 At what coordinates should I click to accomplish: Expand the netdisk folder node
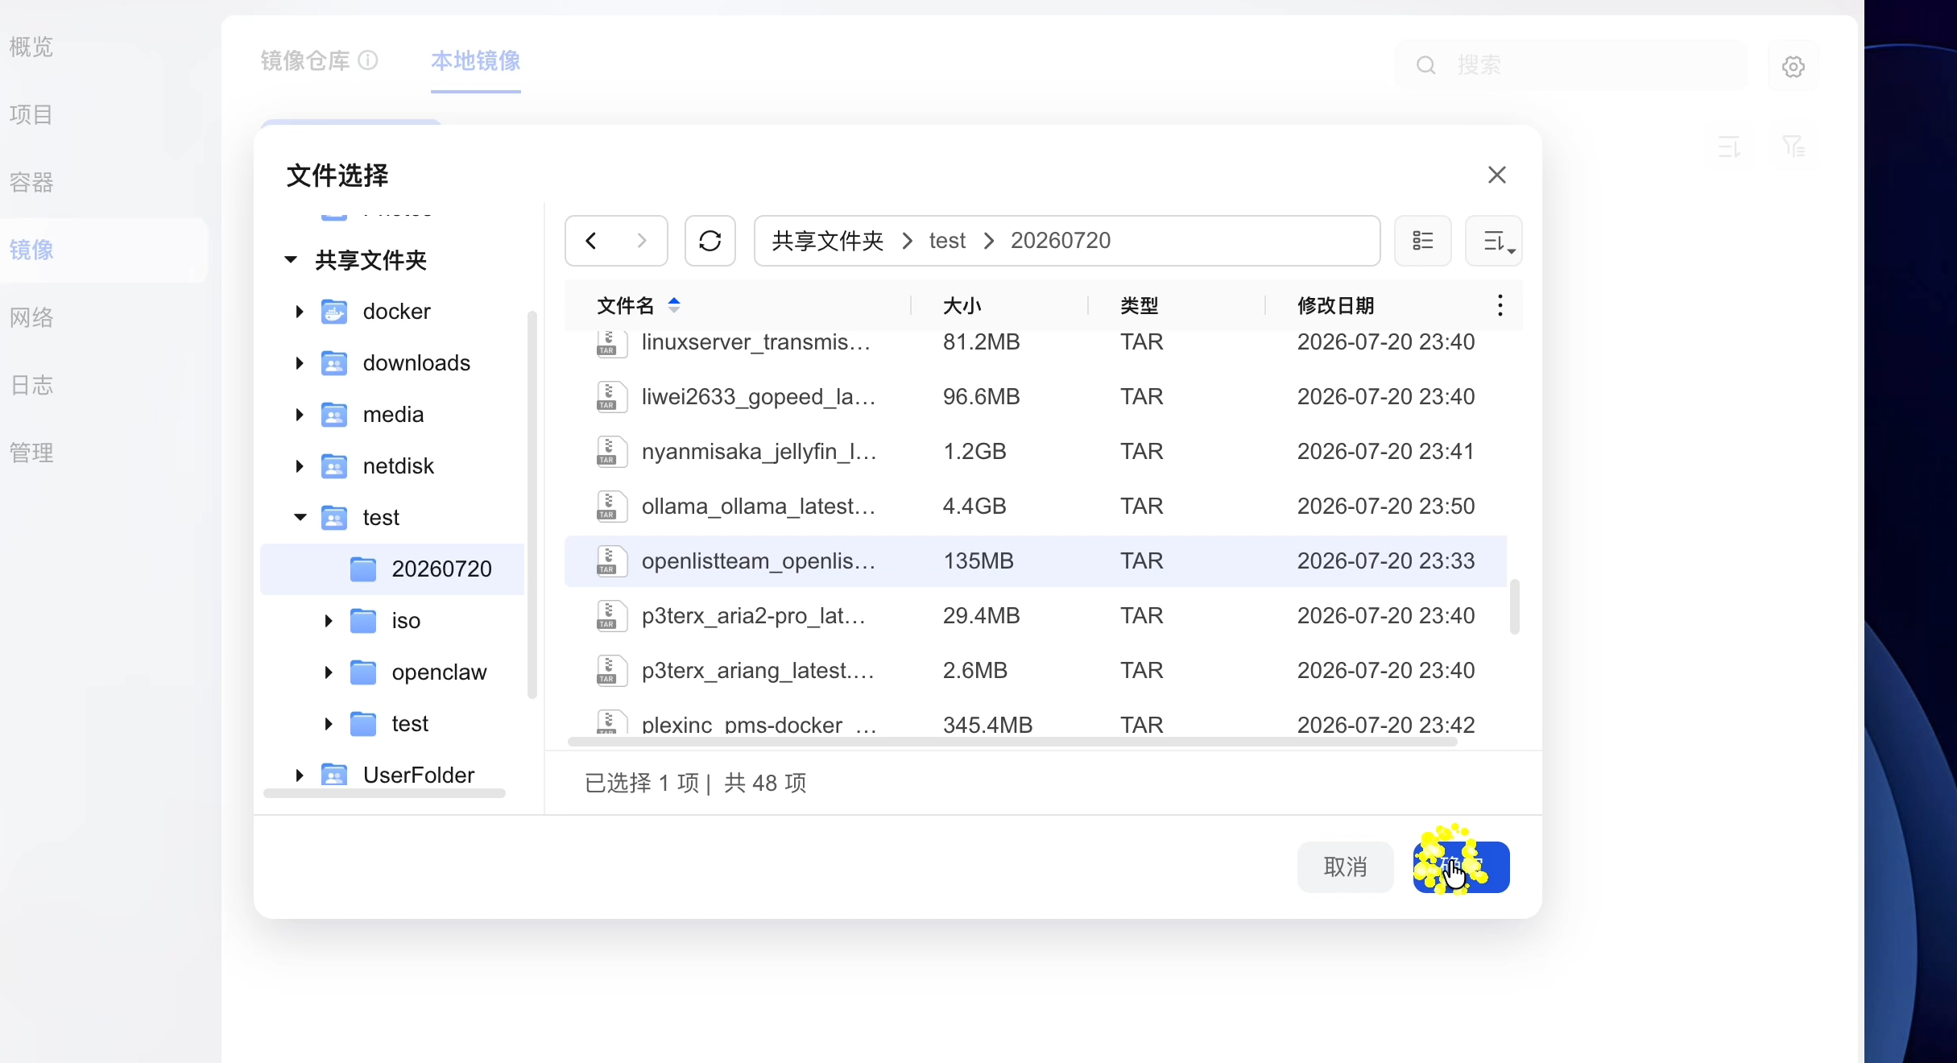(x=300, y=466)
